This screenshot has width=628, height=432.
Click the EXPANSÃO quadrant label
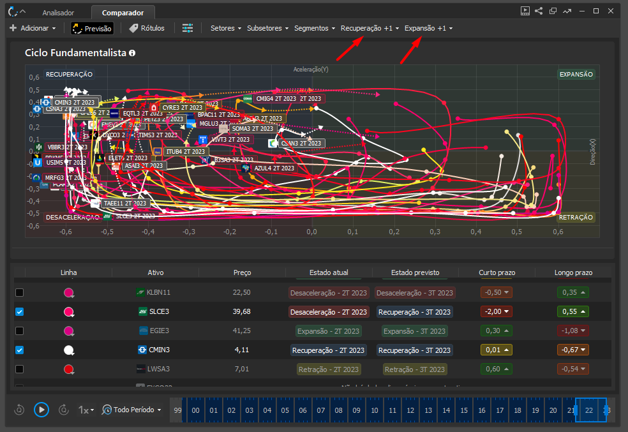pos(576,75)
